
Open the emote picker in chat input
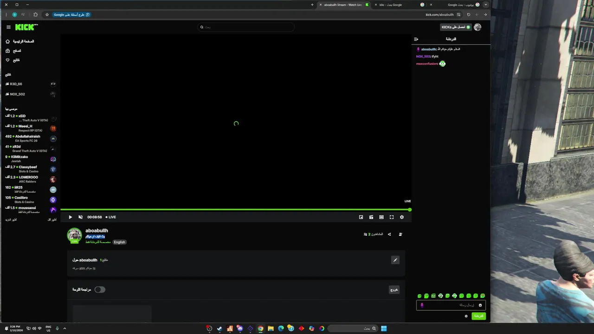click(x=480, y=305)
